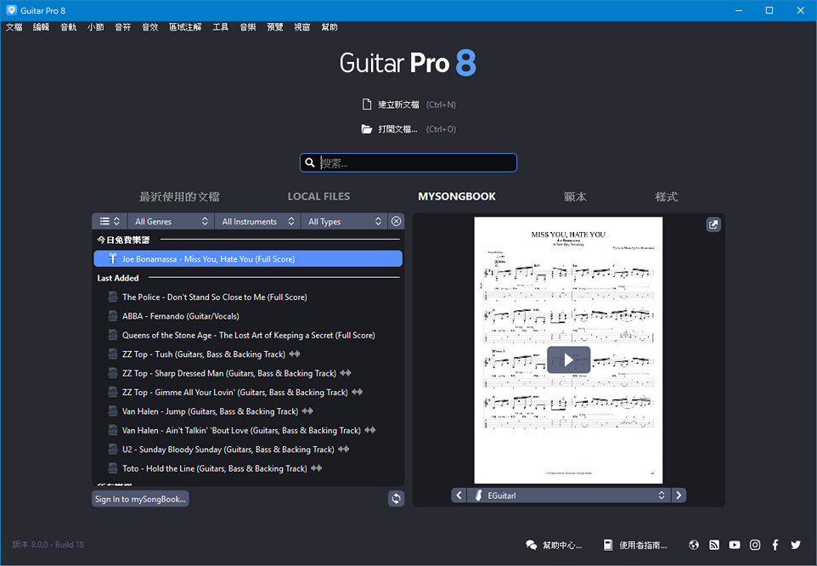Open the Facebook icon

(775, 545)
